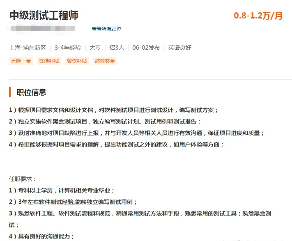Click duty line 4 about 用户体验

(x=116, y=145)
